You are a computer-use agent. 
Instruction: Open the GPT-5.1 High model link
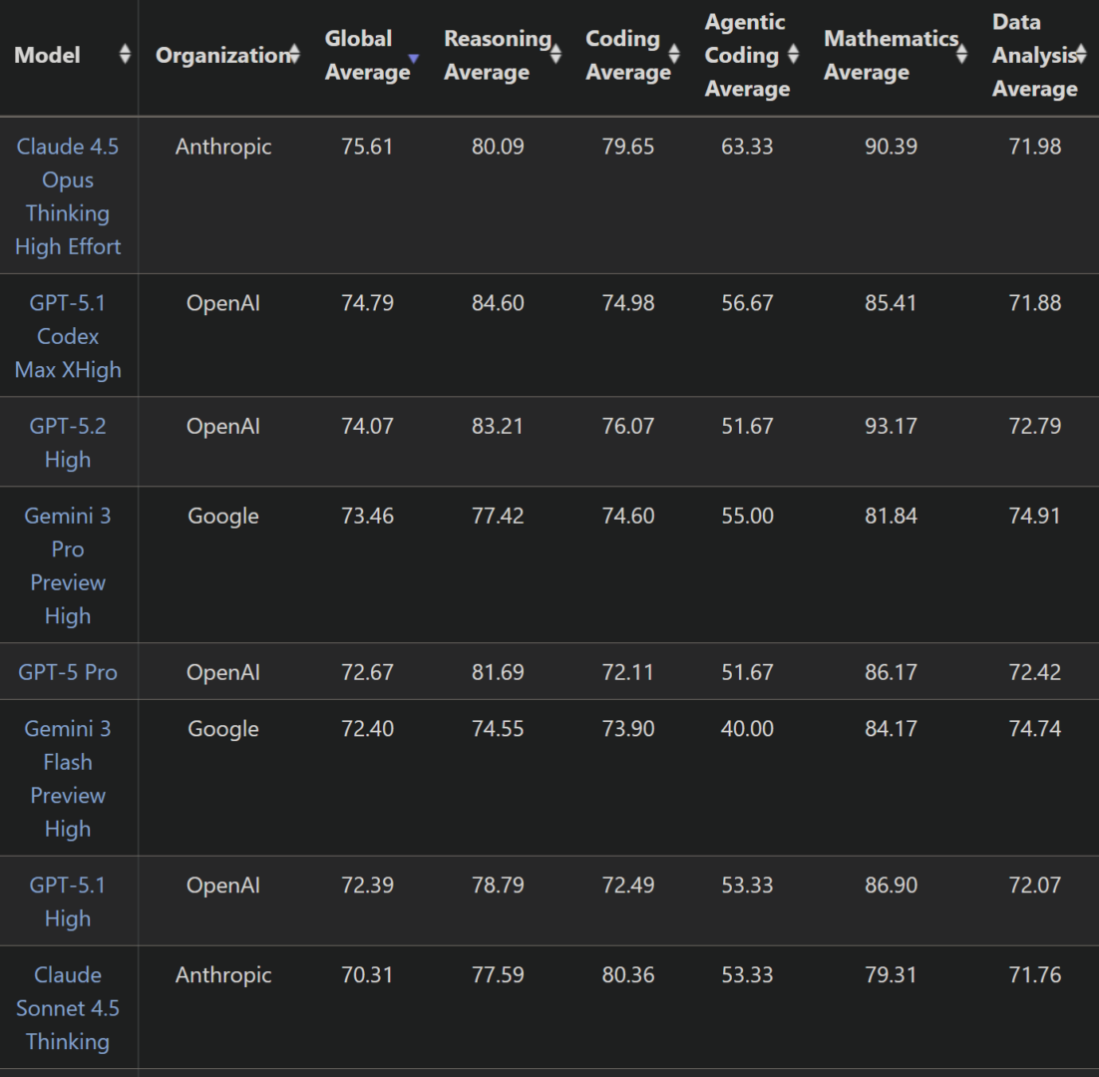click(68, 900)
